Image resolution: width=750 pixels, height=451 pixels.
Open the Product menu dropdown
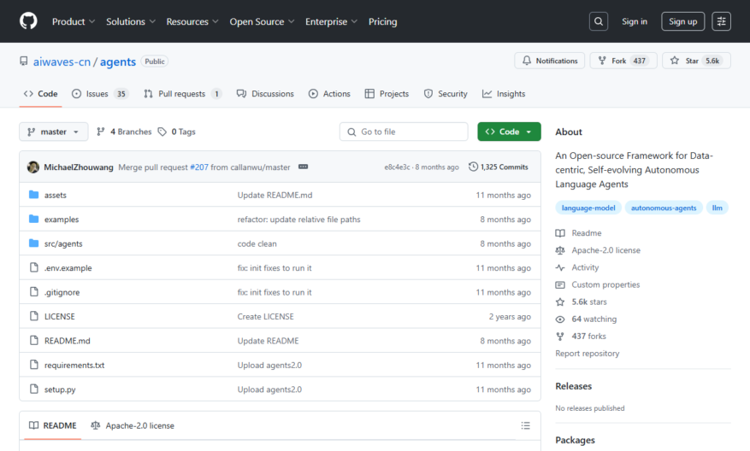pyautogui.click(x=74, y=21)
